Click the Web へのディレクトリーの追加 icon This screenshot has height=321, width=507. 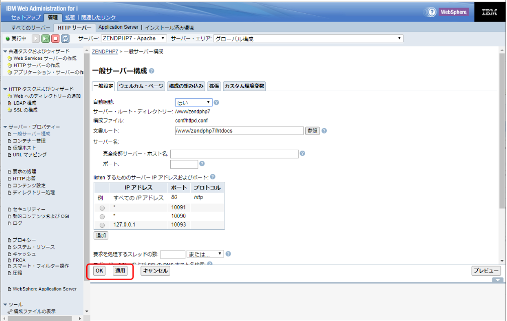point(10,96)
